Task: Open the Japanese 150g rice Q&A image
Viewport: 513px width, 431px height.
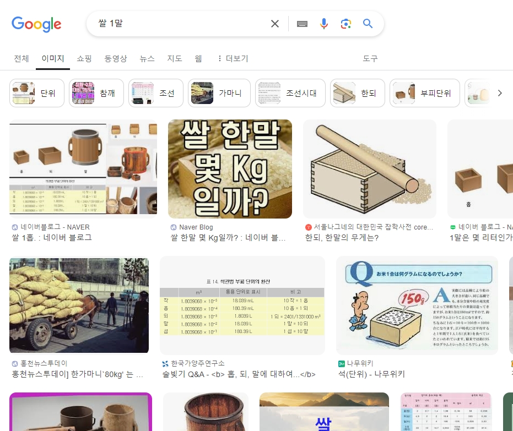Action: [x=417, y=305]
